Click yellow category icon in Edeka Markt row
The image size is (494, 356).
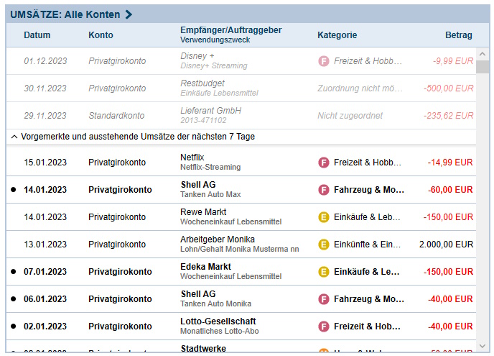[324, 272]
